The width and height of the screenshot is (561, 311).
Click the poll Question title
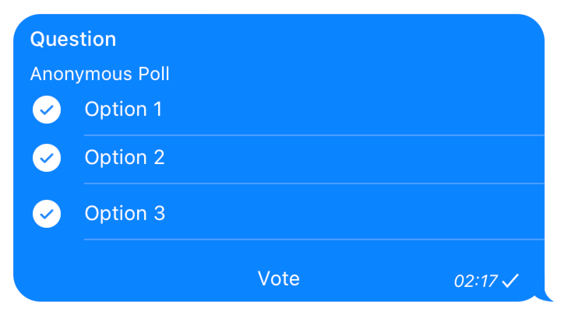(x=73, y=39)
